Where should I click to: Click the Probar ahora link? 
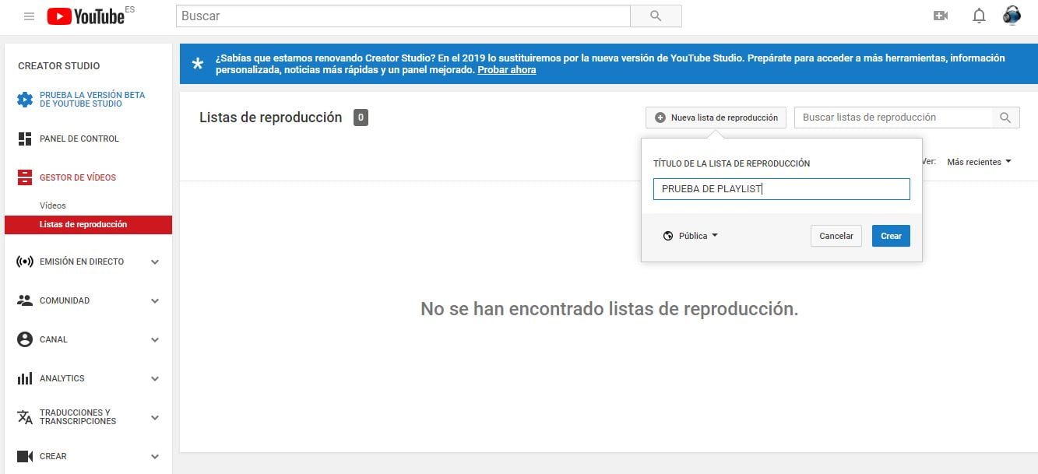[x=506, y=70]
